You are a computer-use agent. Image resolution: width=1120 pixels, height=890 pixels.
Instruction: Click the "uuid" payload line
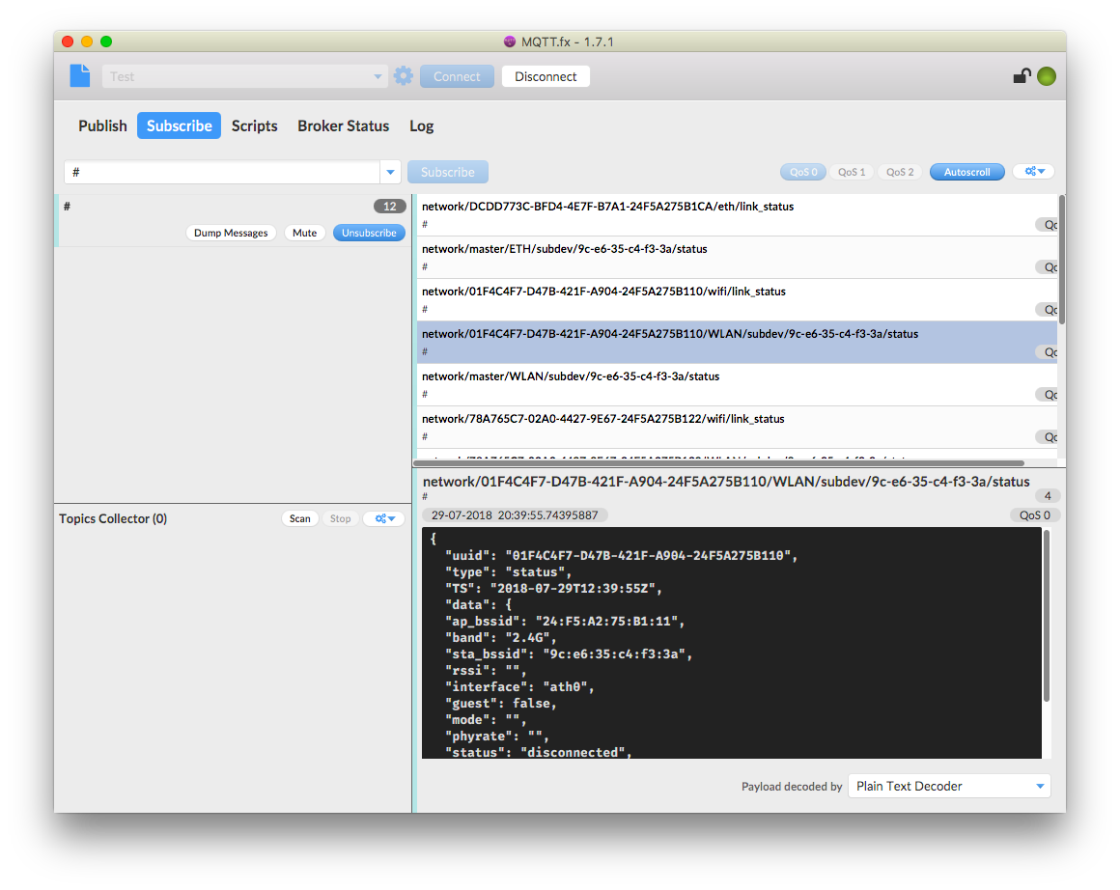[x=621, y=555]
